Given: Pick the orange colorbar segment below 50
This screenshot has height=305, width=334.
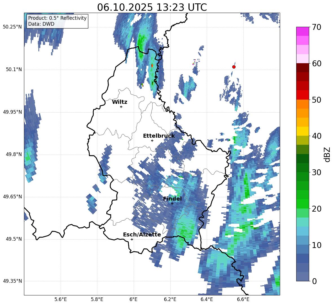Looking at the screenshot, I should coord(303,104).
